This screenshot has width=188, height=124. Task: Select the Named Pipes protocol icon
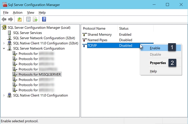click(x=85, y=40)
